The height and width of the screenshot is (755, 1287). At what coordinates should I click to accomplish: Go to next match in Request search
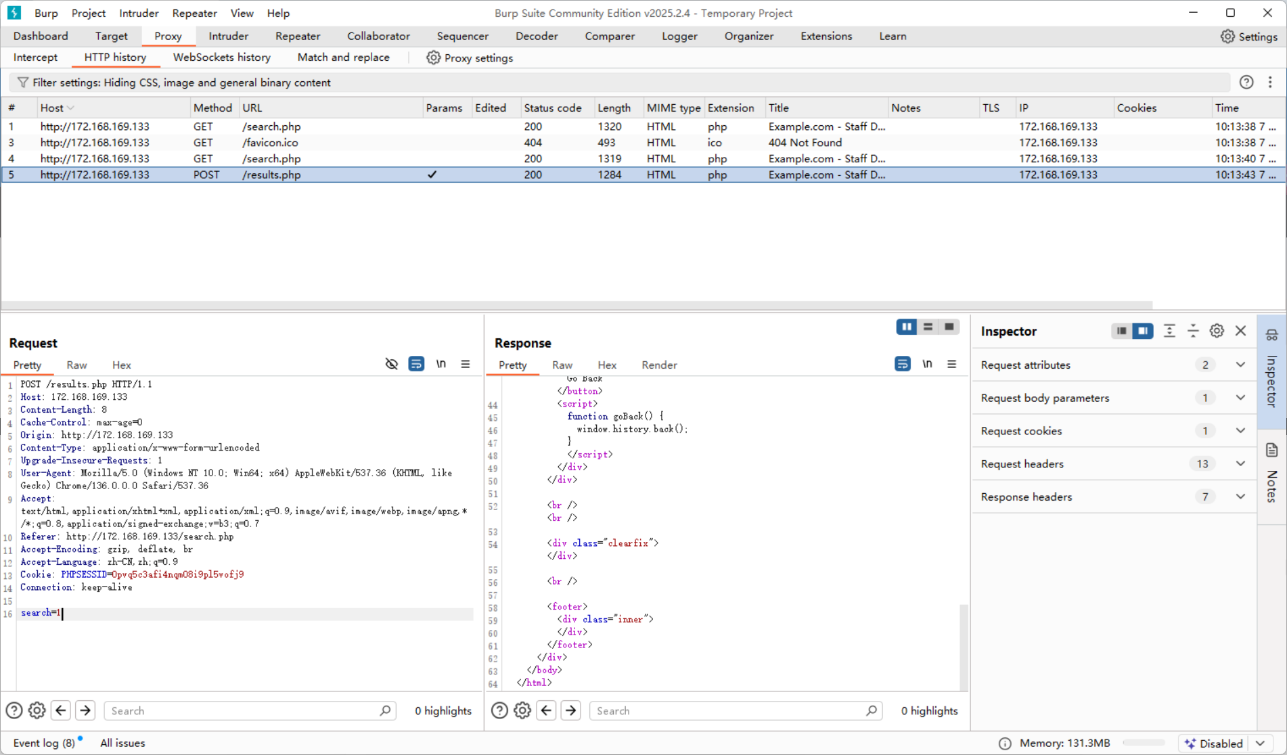[85, 710]
